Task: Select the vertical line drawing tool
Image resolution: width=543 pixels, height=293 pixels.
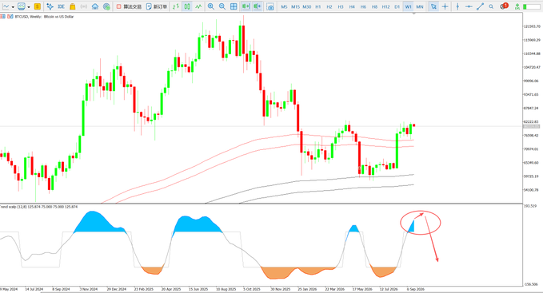Action: 457,6
